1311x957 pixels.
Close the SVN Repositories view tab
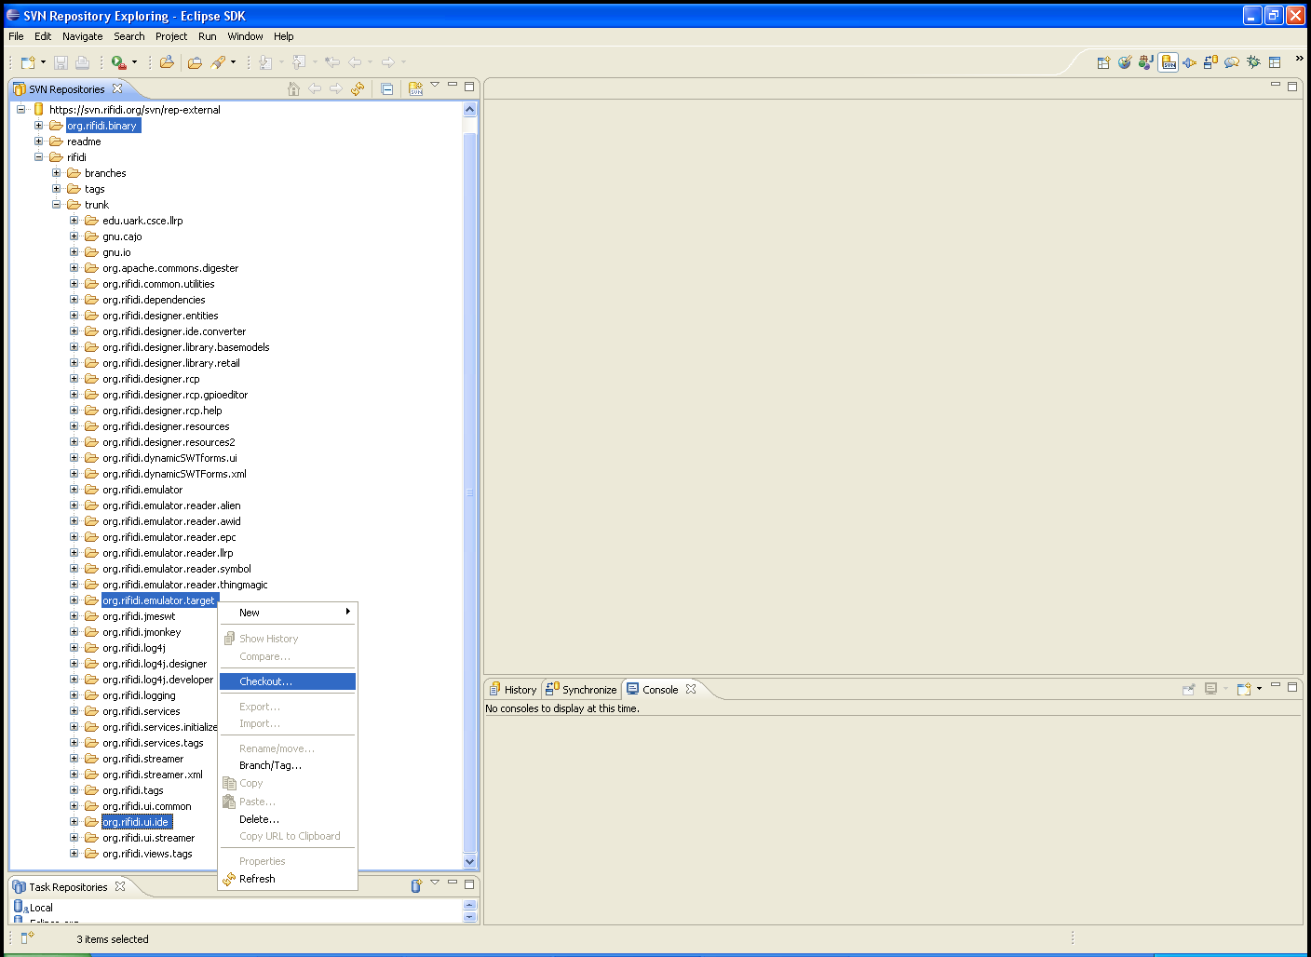click(x=117, y=88)
